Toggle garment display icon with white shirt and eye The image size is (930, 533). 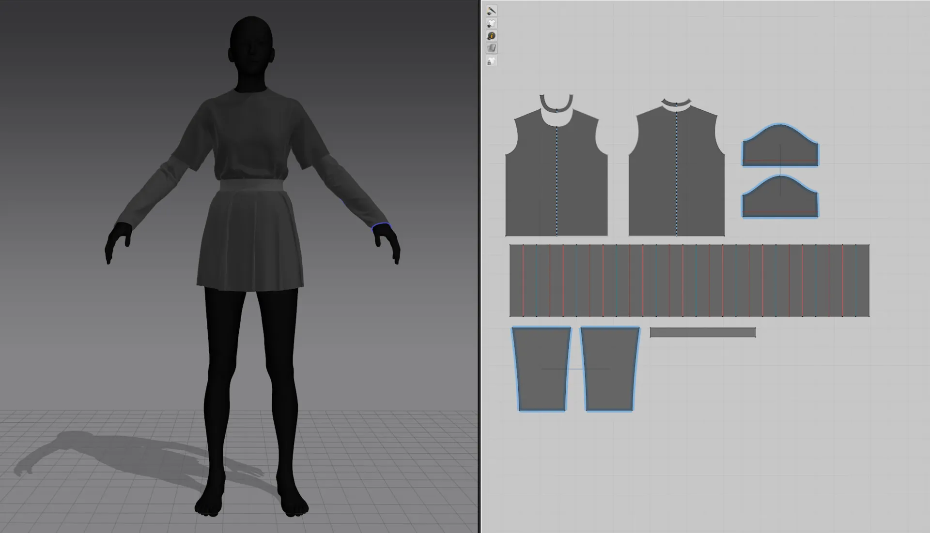point(491,23)
